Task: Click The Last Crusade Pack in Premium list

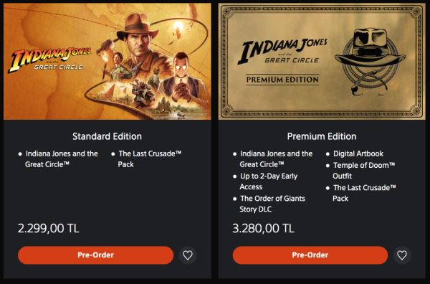Action: (365, 193)
